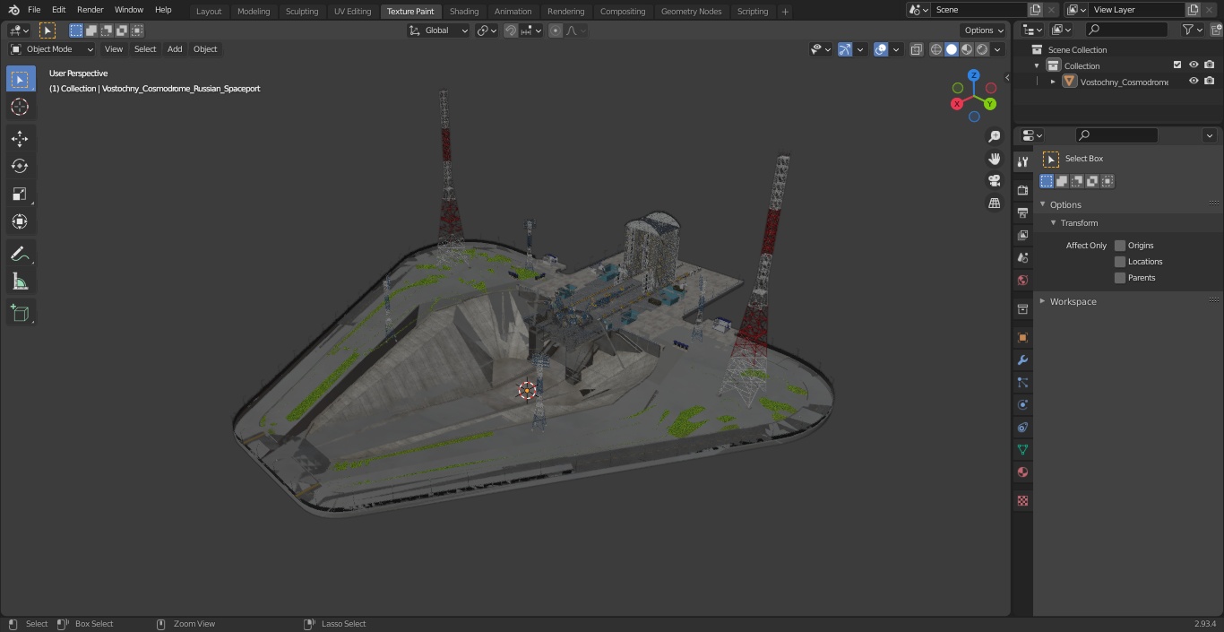This screenshot has height=632, width=1224.
Task: Open the View Layer properties tab
Action: (1022, 235)
